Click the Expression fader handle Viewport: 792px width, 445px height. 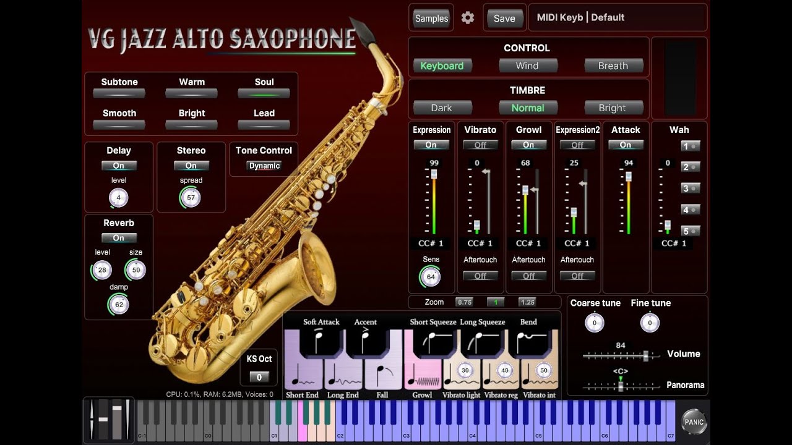point(434,174)
